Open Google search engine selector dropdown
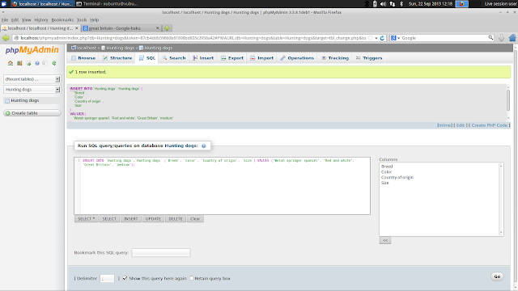518x291 pixels. click(395, 38)
